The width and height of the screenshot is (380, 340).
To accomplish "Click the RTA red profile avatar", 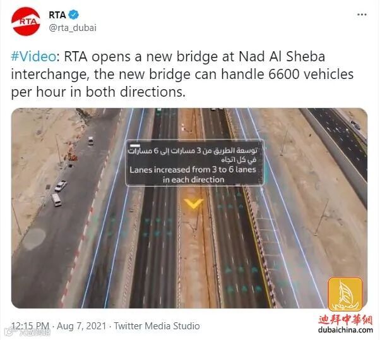I will (x=26, y=21).
